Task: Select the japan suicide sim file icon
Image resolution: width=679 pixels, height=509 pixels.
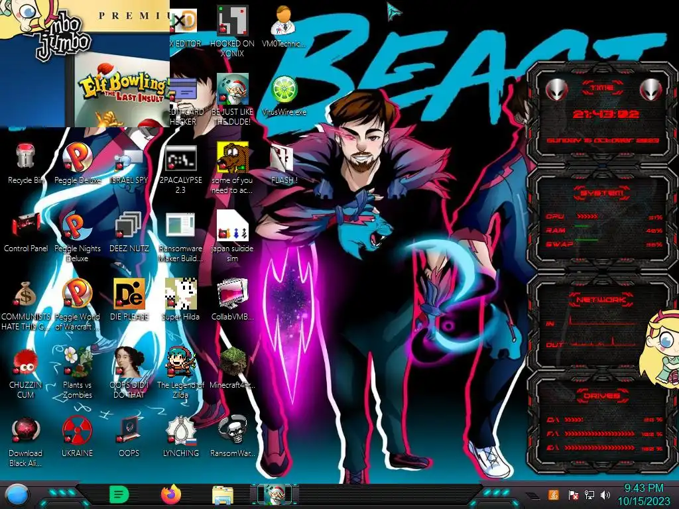Action: (x=232, y=237)
